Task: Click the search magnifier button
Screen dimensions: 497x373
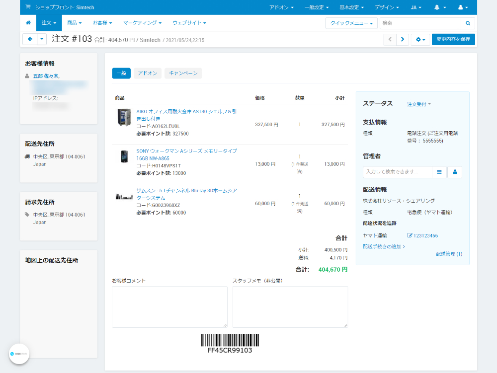Action: tap(468, 23)
